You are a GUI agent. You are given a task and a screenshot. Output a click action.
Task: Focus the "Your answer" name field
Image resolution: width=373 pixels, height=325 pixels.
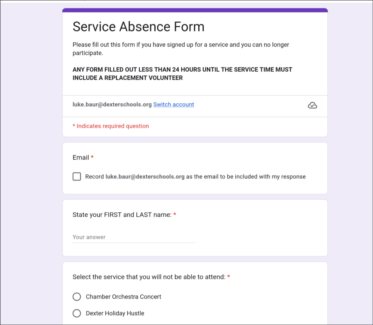[133, 237]
